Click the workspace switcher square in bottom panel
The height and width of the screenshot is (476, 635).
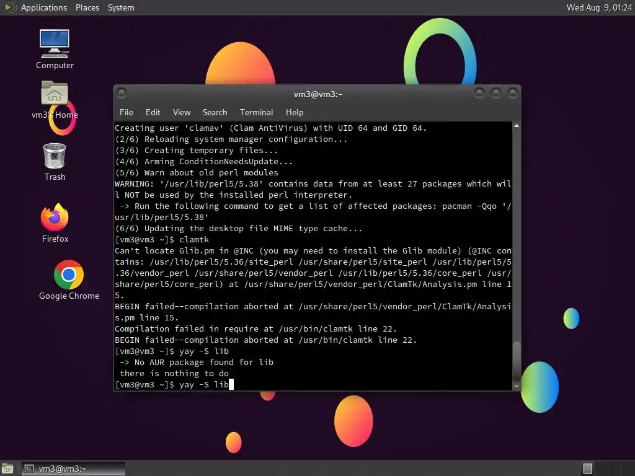588,469
